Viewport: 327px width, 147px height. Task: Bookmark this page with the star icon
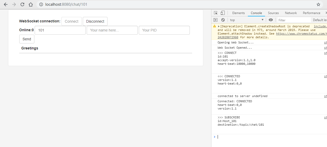pyautogui.click(x=318, y=4)
